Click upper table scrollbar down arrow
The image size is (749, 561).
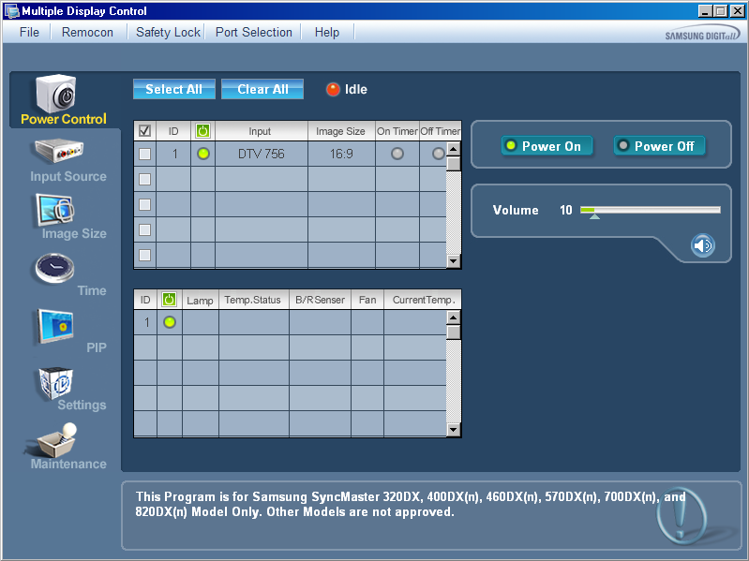(454, 261)
